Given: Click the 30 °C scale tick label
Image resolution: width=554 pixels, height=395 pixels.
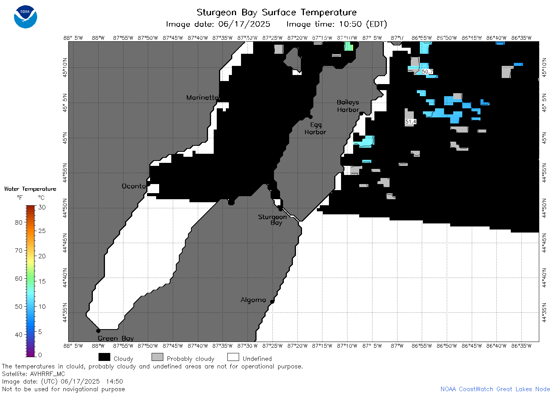Looking at the screenshot, I should pos(42,207).
